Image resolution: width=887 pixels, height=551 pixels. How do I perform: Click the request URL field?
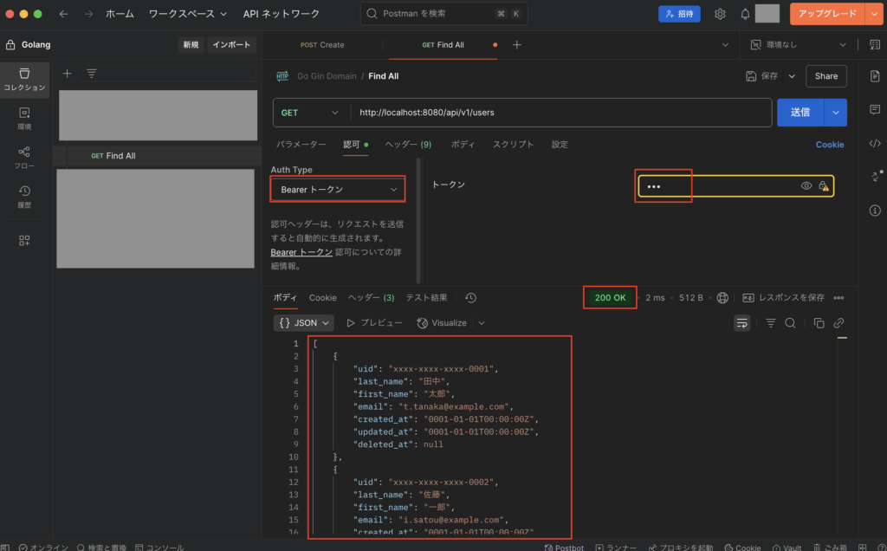[561, 113]
